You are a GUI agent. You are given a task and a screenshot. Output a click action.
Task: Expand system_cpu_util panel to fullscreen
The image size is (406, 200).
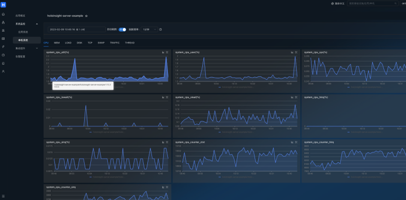(167, 52)
